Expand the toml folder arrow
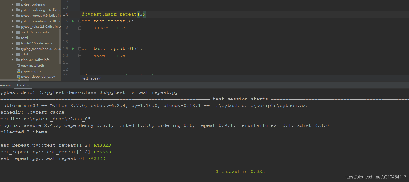The image size is (409, 182). coord(12,38)
